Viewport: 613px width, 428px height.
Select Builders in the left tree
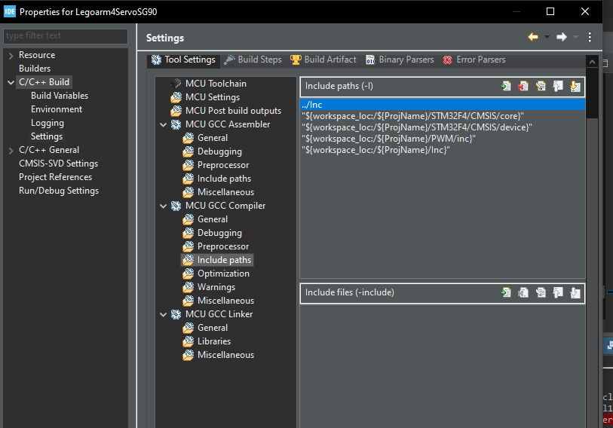(x=35, y=69)
